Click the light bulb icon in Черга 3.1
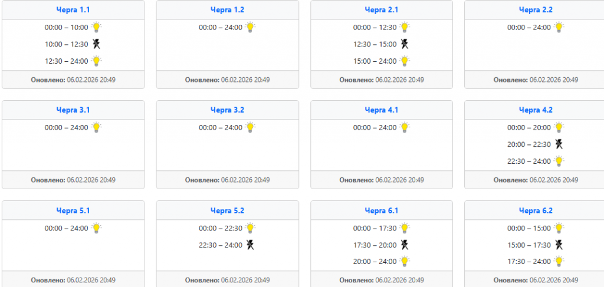604x287 pixels. click(96, 127)
